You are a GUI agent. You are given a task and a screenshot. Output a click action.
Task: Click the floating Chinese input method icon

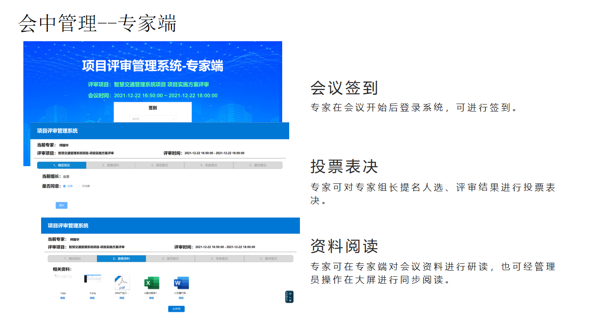pyautogui.click(x=289, y=297)
